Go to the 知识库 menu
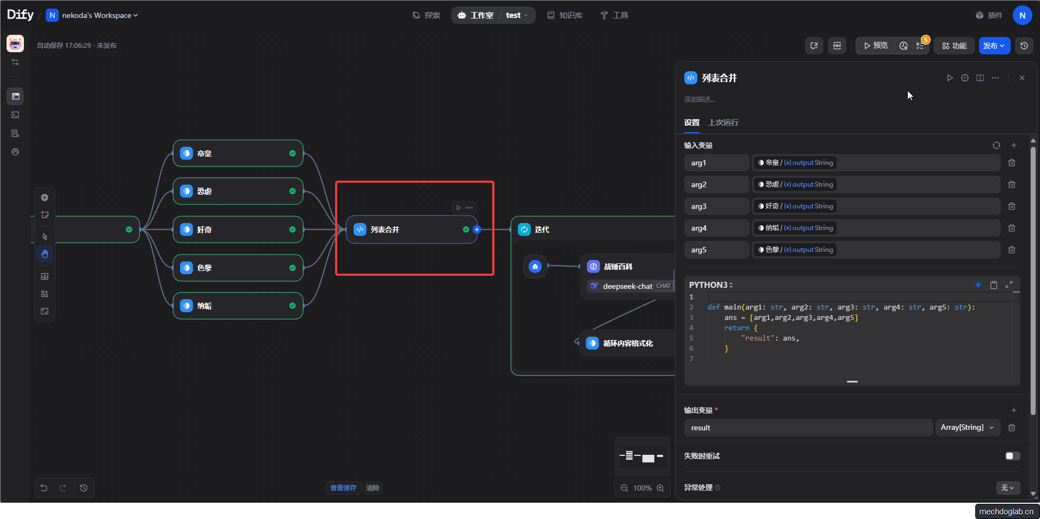1040x519 pixels. tap(565, 15)
